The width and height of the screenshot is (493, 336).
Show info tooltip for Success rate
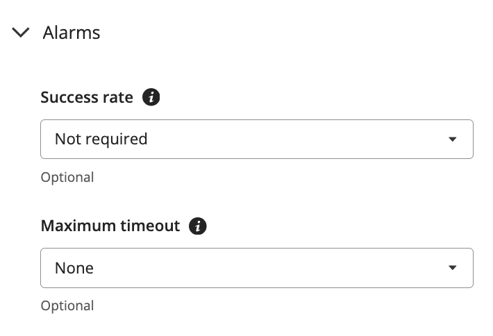point(151,97)
